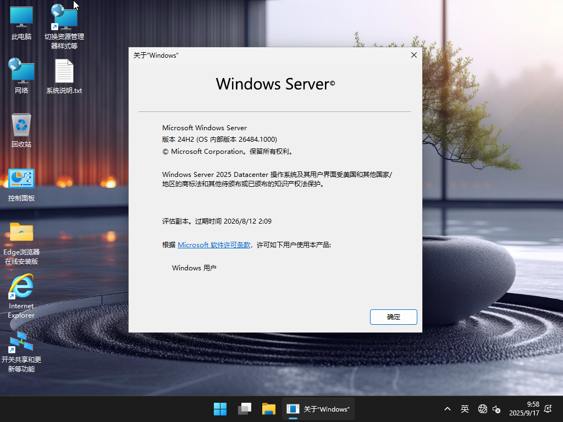The width and height of the screenshot is (563, 422).
Task: Select the 控制面板 desktop icon
Action: tap(21, 185)
